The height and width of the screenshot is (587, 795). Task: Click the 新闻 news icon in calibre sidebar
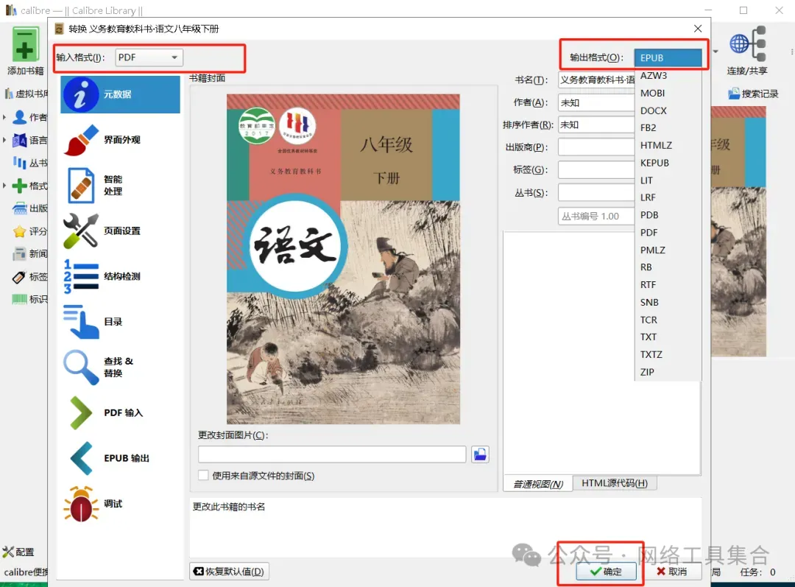[x=20, y=253]
